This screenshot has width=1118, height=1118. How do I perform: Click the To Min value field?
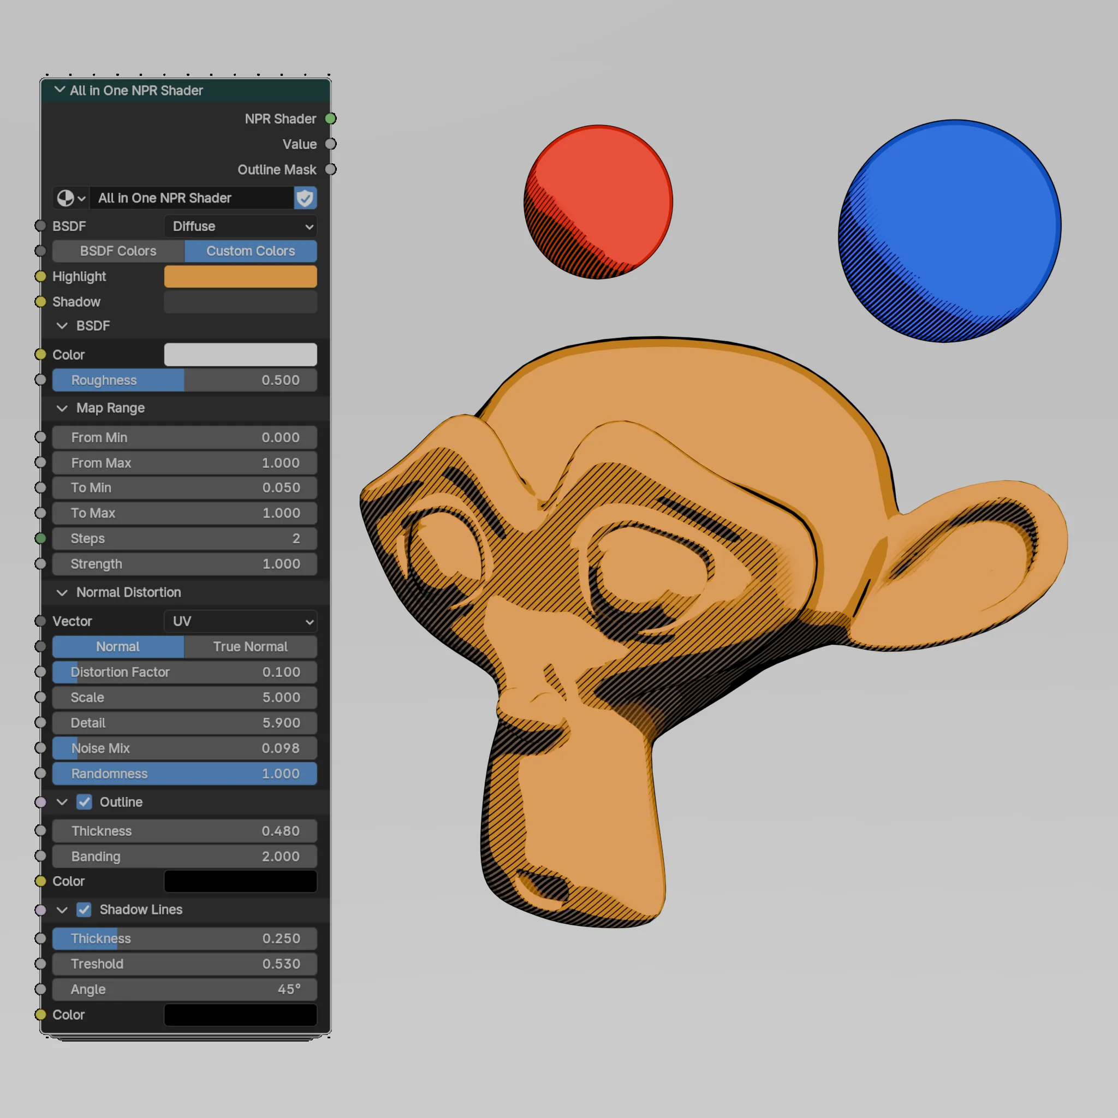185,488
